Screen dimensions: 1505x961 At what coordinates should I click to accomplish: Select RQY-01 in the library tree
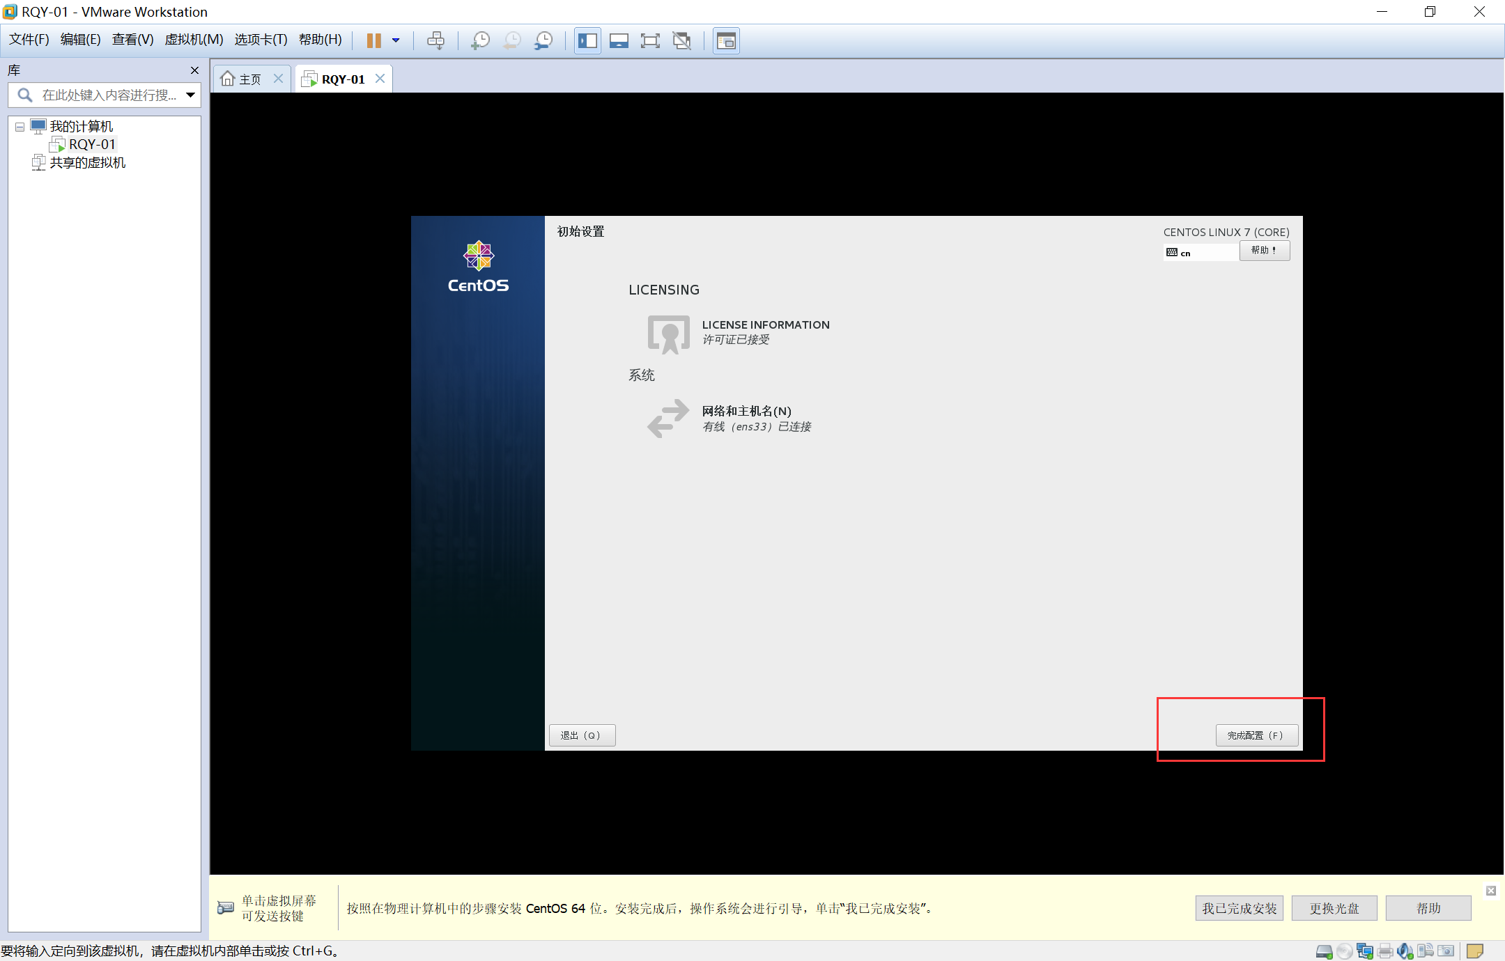click(91, 144)
